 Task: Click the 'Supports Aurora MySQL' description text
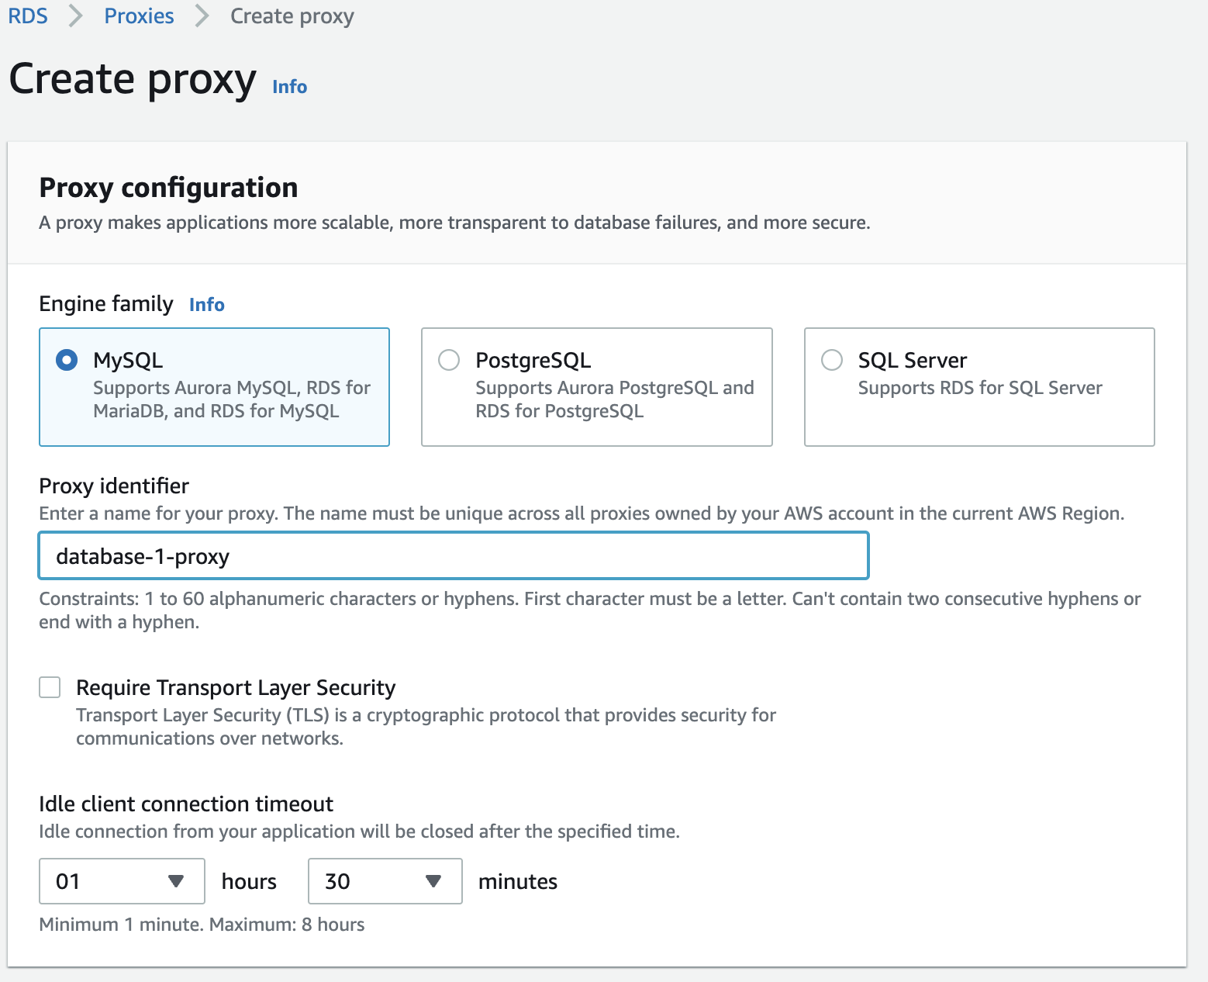pos(232,399)
